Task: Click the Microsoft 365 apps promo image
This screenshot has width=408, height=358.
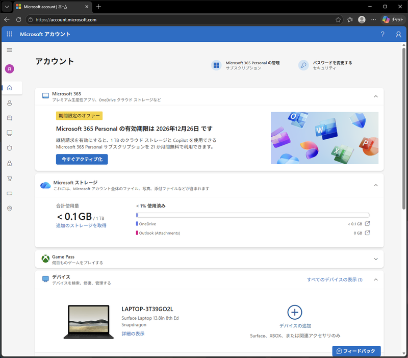Action: click(324, 138)
